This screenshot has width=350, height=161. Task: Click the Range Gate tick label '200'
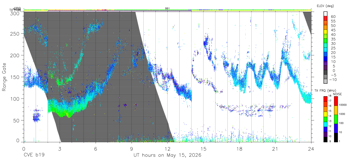pyautogui.click(x=15, y=55)
